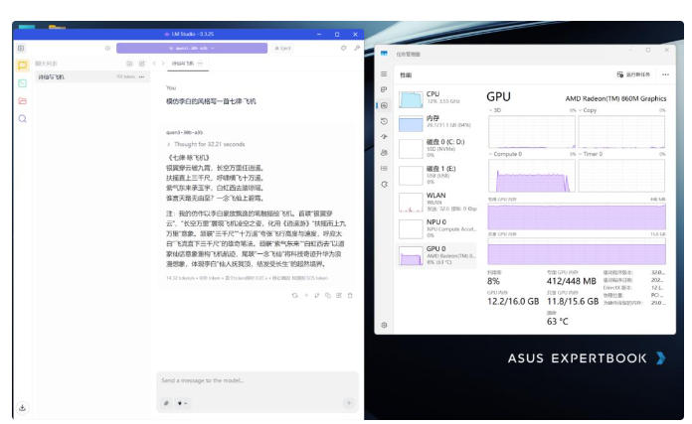Image resolution: width=692 pixels, height=424 pixels.
Task: Toggle the LM Studio sidebar panel icon
Action: pos(21,48)
